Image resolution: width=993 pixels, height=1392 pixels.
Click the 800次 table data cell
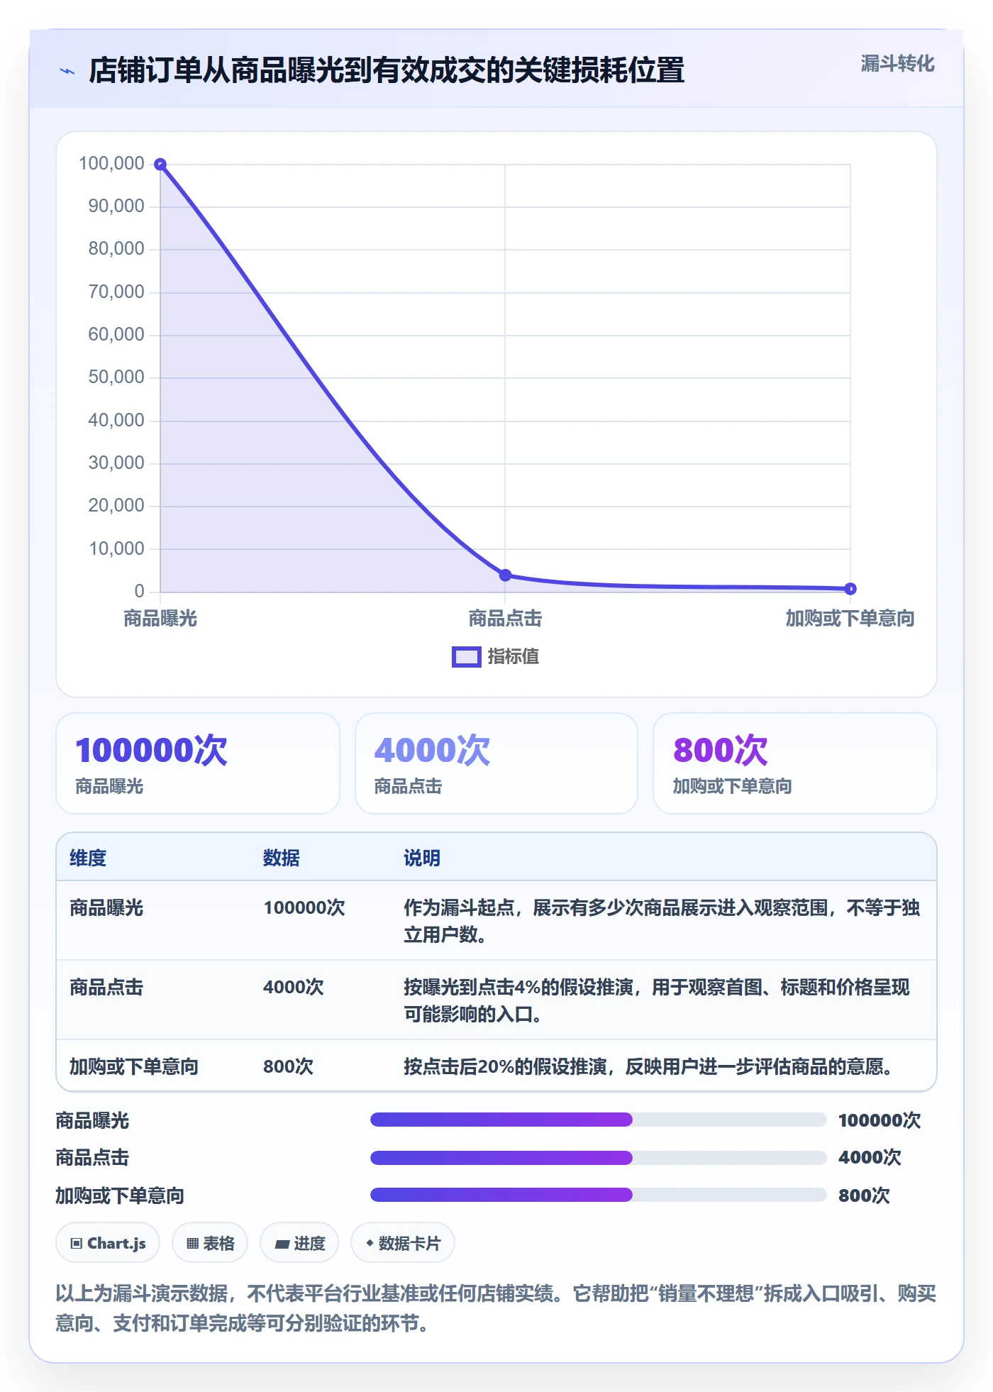click(288, 1066)
